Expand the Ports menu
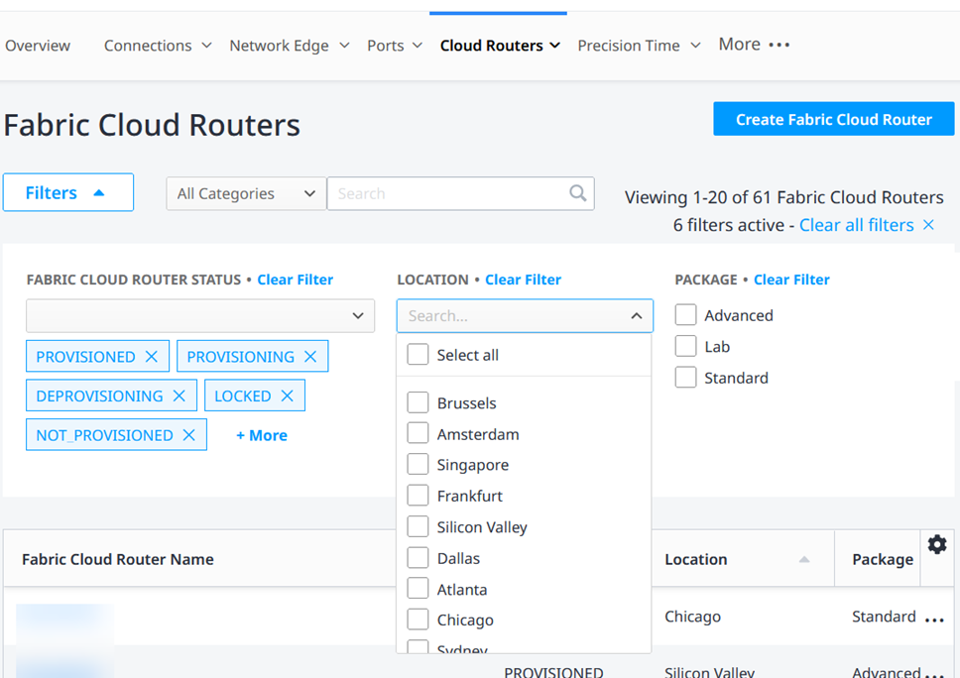The width and height of the screenshot is (960, 678). [x=395, y=46]
